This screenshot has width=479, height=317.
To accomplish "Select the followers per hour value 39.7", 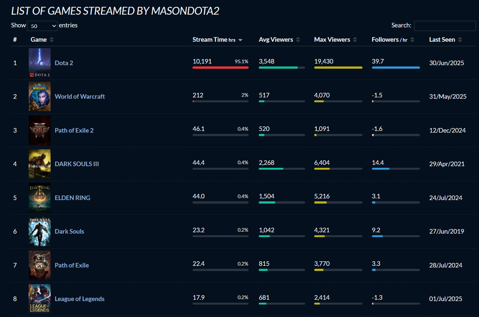I will [378, 61].
